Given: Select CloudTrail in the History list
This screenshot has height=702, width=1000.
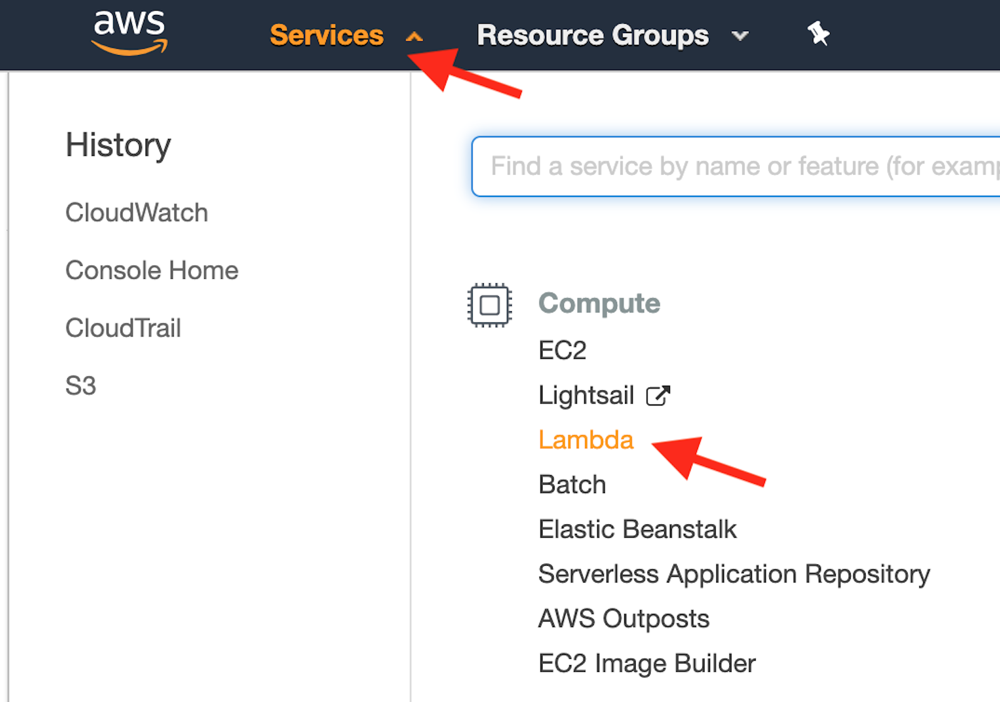Looking at the screenshot, I should click(123, 328).
